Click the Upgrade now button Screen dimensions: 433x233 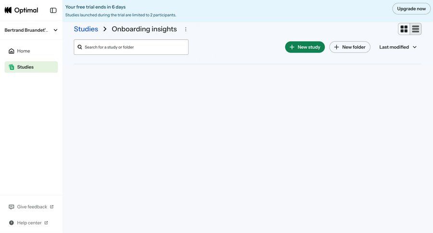pyautogui.click(x=411, y=9)
